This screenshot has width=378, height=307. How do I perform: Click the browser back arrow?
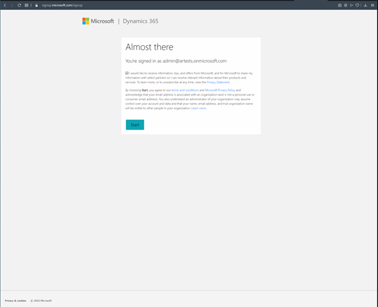[5, 5]
